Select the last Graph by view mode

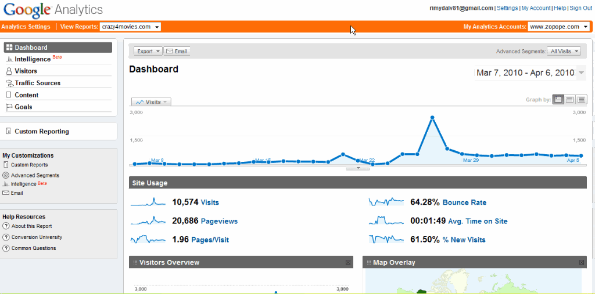tap(581, 100)
